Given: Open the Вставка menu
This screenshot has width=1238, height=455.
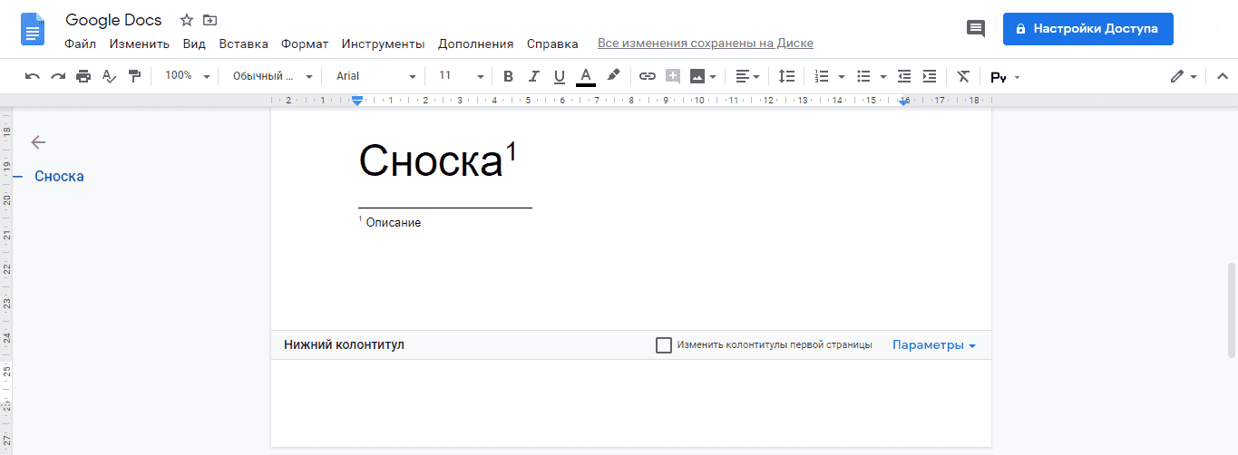Looking at the screenshot, I should (243, 44).
